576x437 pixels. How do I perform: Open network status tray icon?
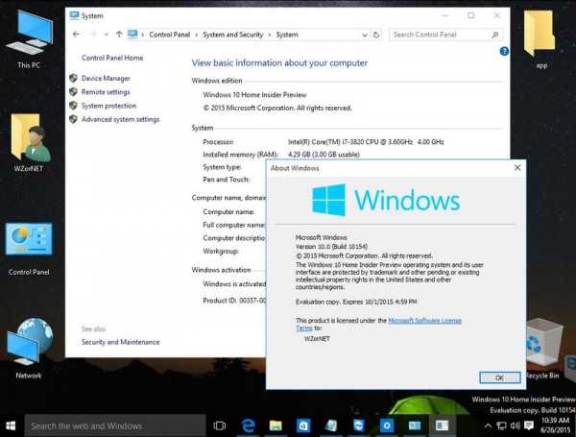(501, 425)
